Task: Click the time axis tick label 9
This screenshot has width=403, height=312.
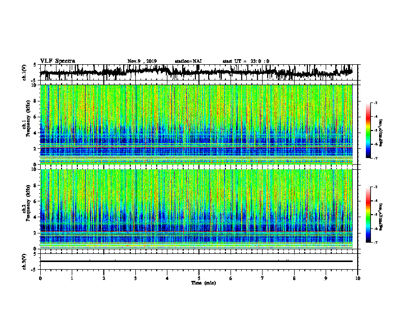Action: [326, 278]
